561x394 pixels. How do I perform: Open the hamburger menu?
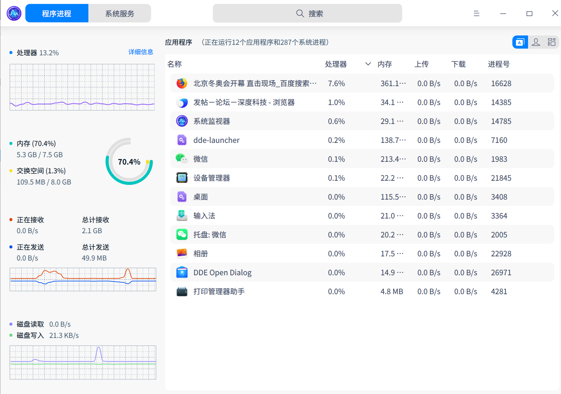476,13
